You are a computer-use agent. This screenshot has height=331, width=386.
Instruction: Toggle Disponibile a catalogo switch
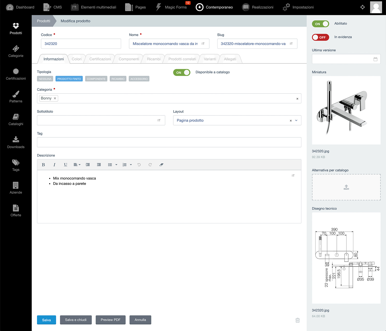[182, 73]
